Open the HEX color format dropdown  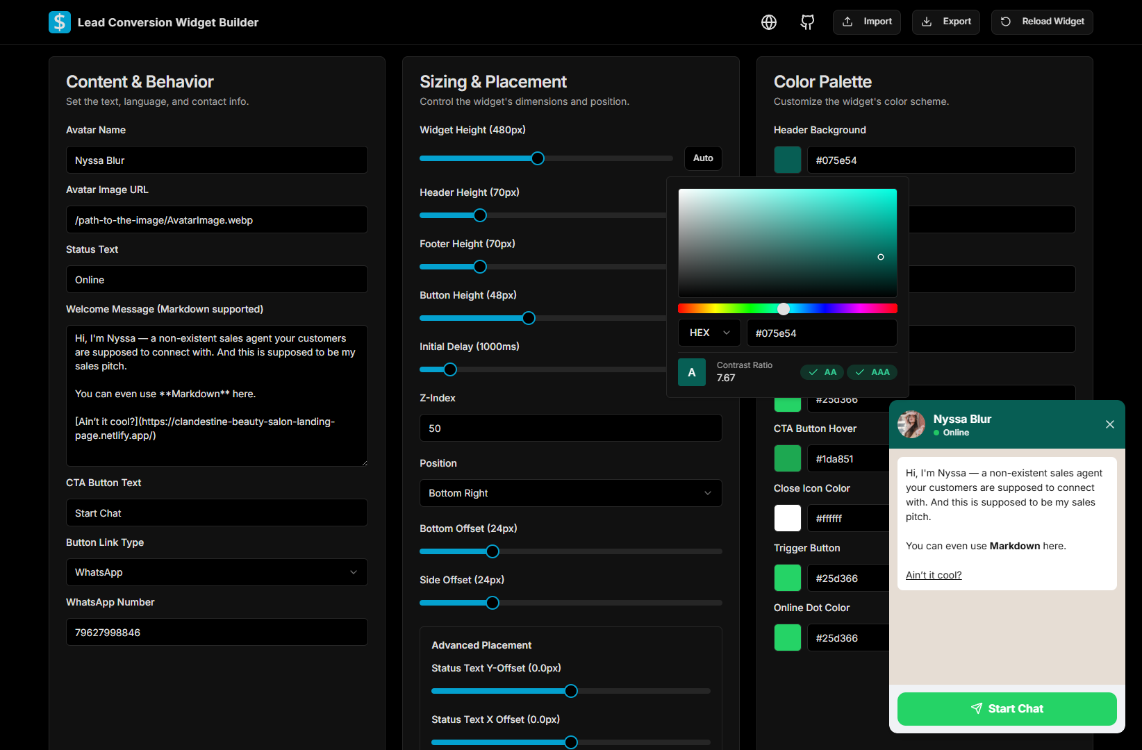[709, 333]
